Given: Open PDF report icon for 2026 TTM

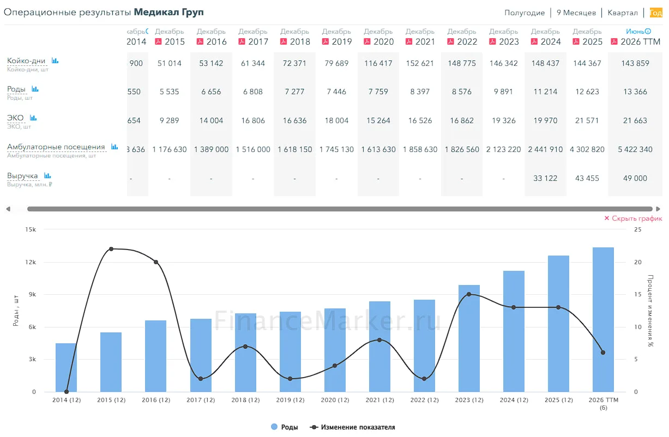Looking at the screenshot, I should pyautogui.click(x=614, y=41).
